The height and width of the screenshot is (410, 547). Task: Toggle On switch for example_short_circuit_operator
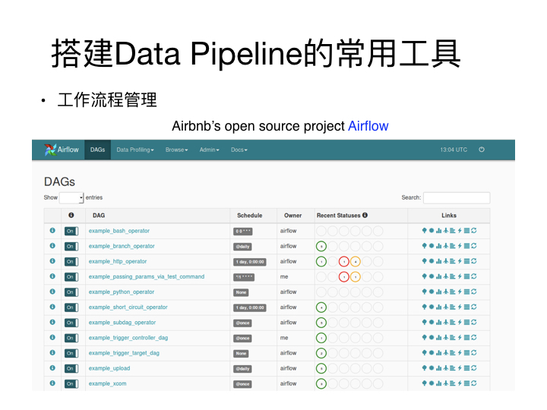(71, 307)
